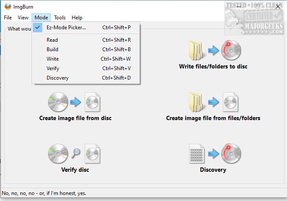Click the ImgBurn app icon in title bar

[7, 6]
